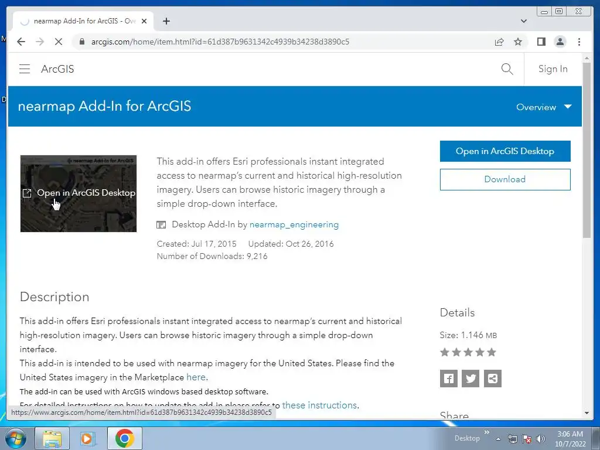Click the 'Size: 1.146 MB' text

coord(468,335)
